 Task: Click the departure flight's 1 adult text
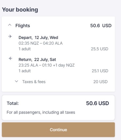pos(25,49)
